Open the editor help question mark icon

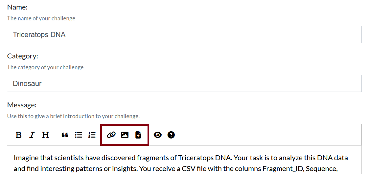[x=171, y=135]
